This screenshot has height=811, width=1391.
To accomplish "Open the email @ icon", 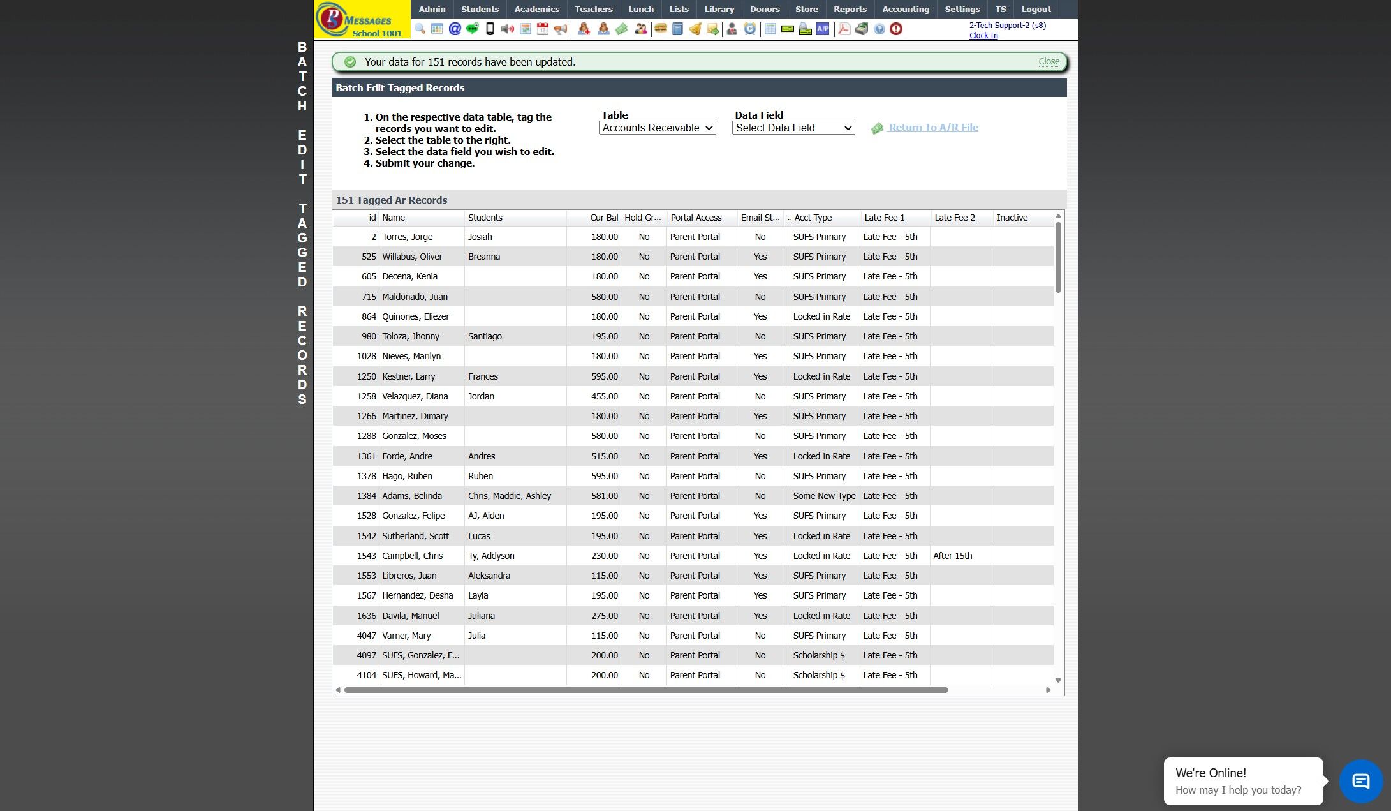I will (455, 29).
